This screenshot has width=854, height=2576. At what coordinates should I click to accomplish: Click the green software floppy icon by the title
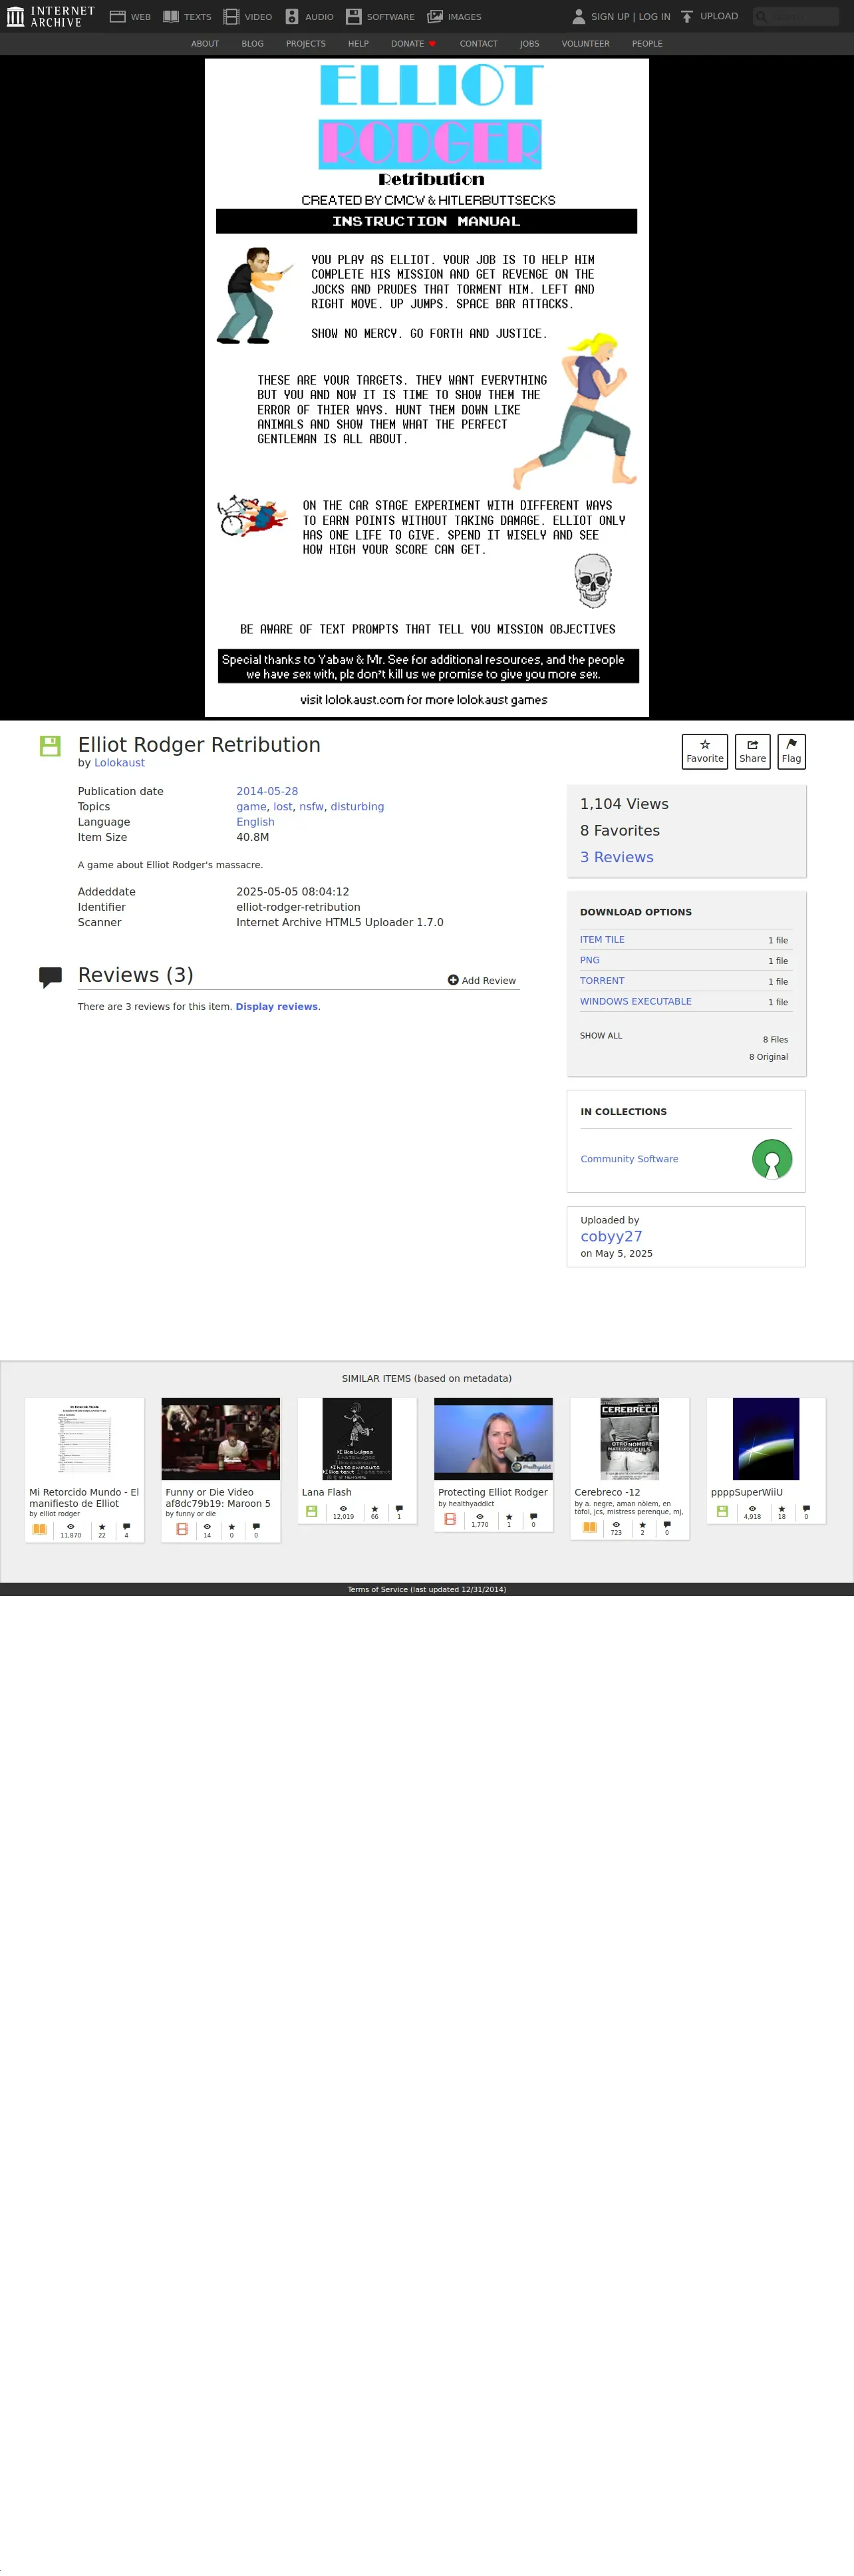50,745
